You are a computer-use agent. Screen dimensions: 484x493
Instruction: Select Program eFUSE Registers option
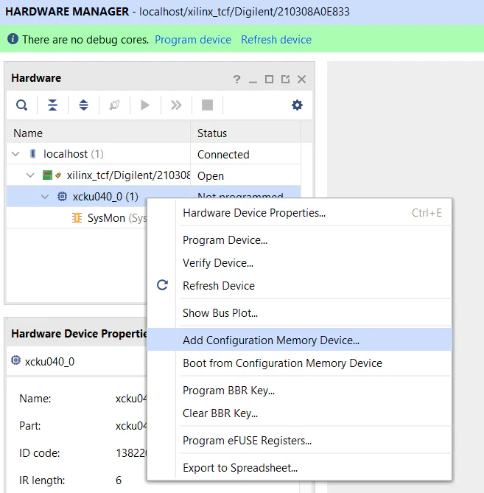coord(247,441)
